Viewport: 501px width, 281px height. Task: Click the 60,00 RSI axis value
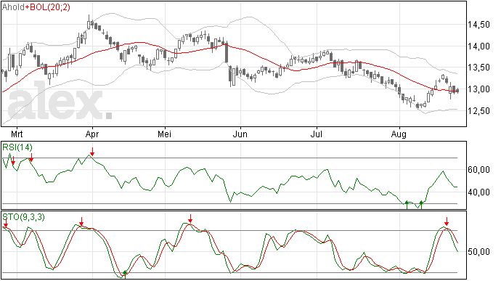coord(478,170)
